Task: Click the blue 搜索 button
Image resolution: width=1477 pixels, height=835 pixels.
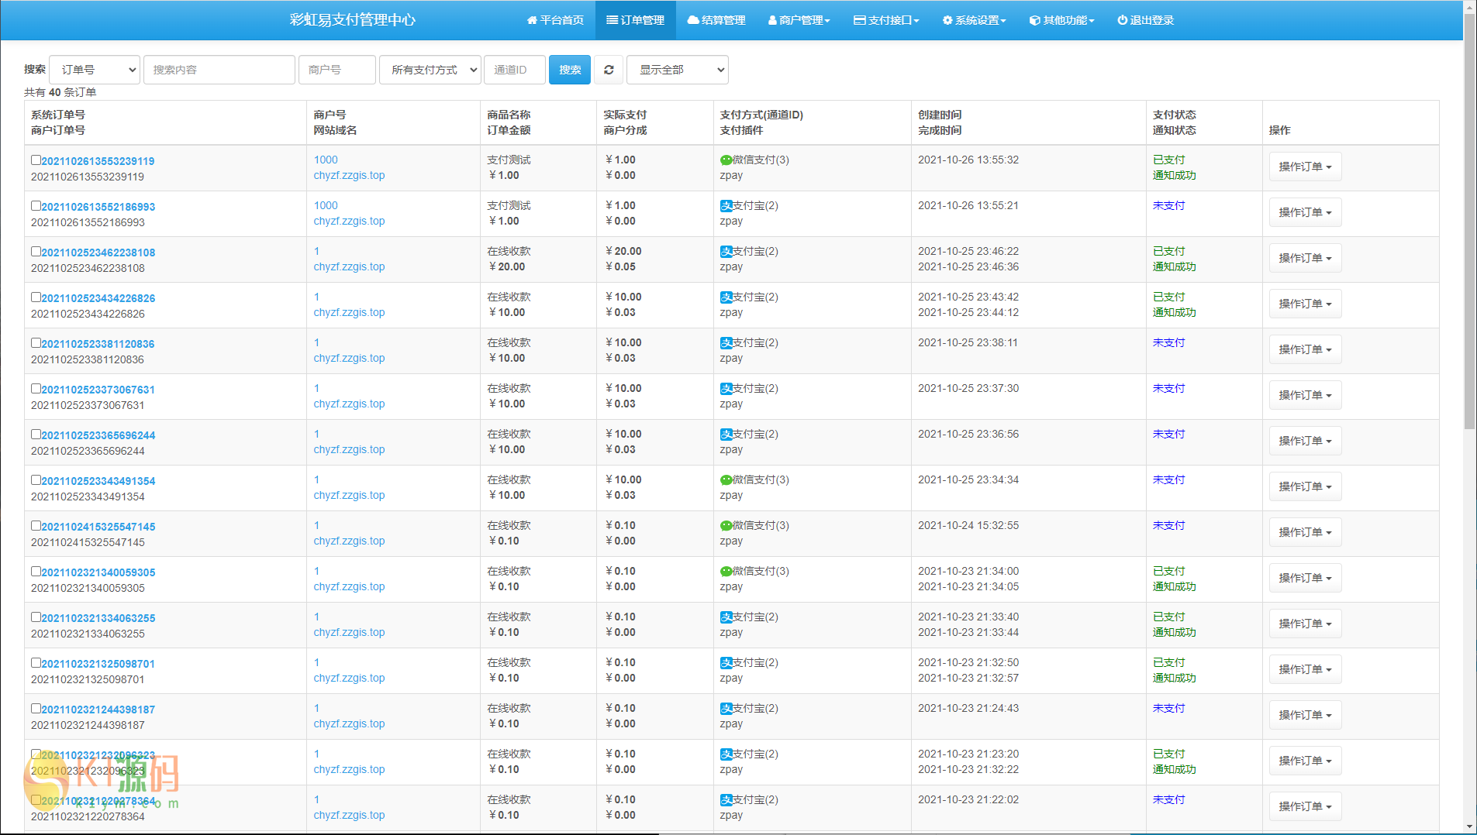Action: point(570,70)
